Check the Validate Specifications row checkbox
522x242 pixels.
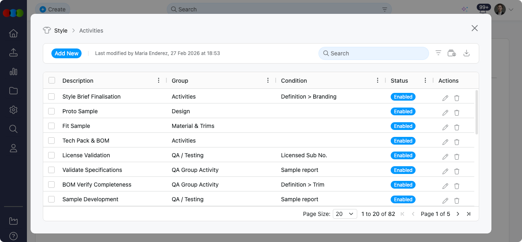(51, 170)
